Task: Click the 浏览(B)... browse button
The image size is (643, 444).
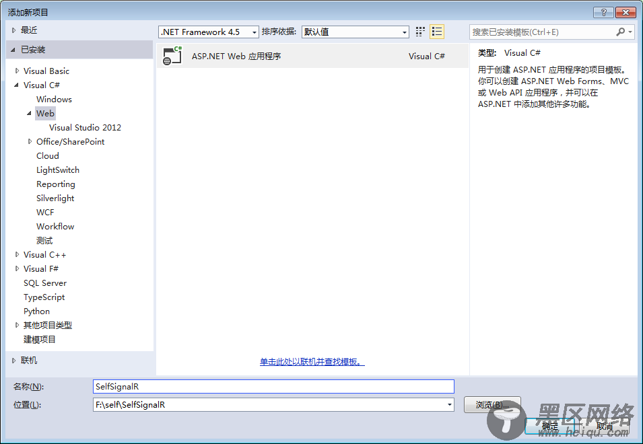Action: click(492, 405)
